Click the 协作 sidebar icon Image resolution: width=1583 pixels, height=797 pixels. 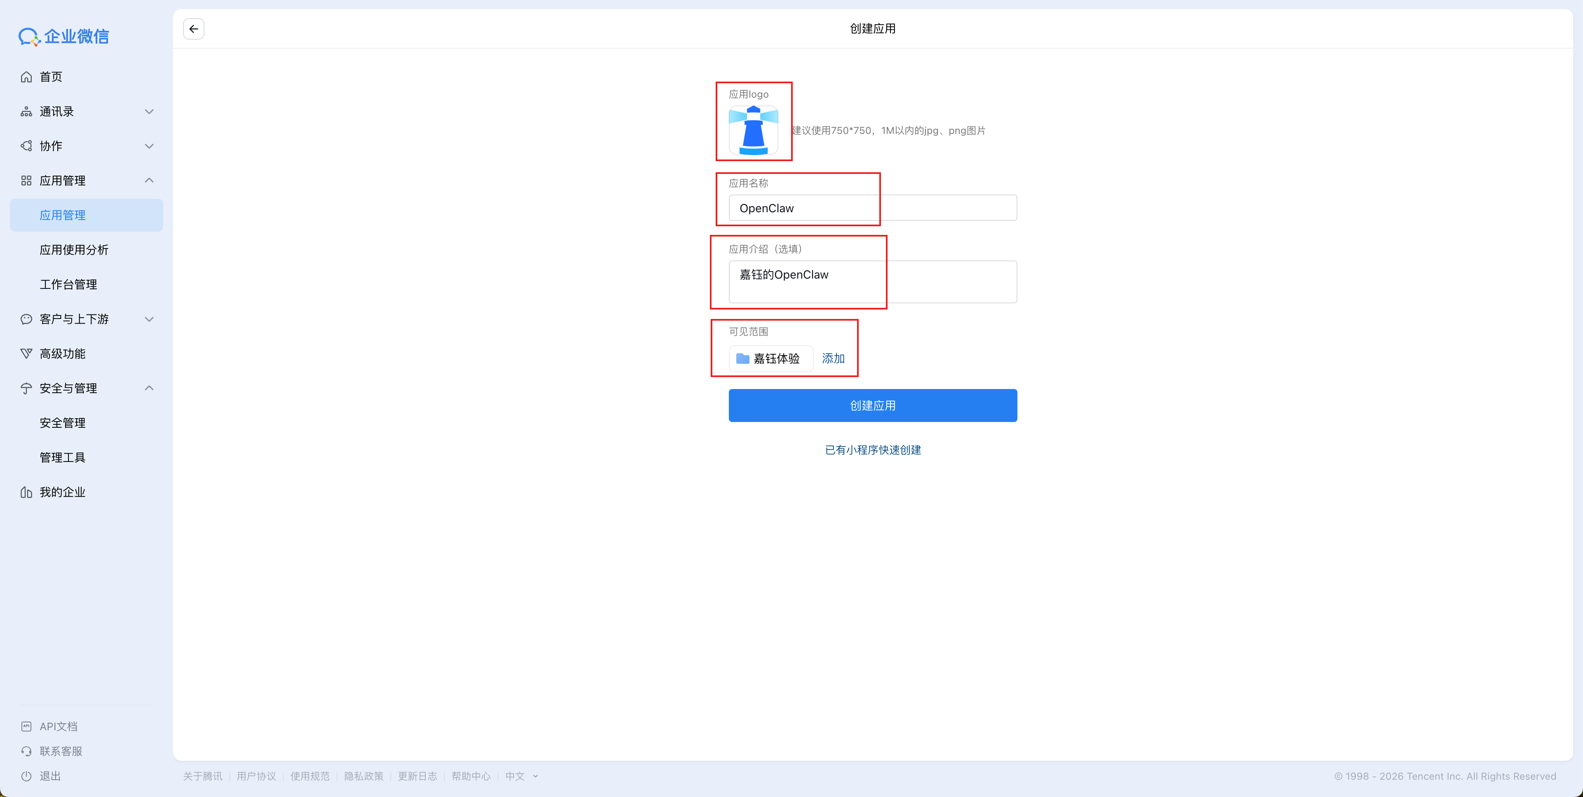click(26, 146)
